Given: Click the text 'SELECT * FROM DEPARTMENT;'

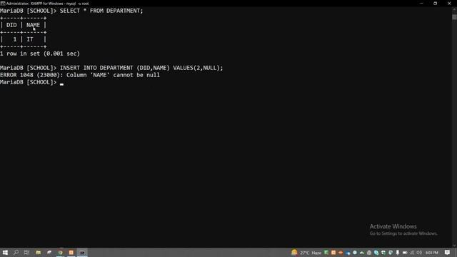Looking at the screenshot, I should click(101, 11).
